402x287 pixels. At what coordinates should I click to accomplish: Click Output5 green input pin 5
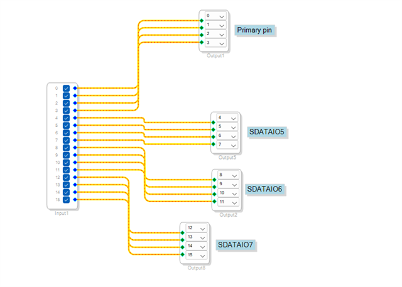214,129
